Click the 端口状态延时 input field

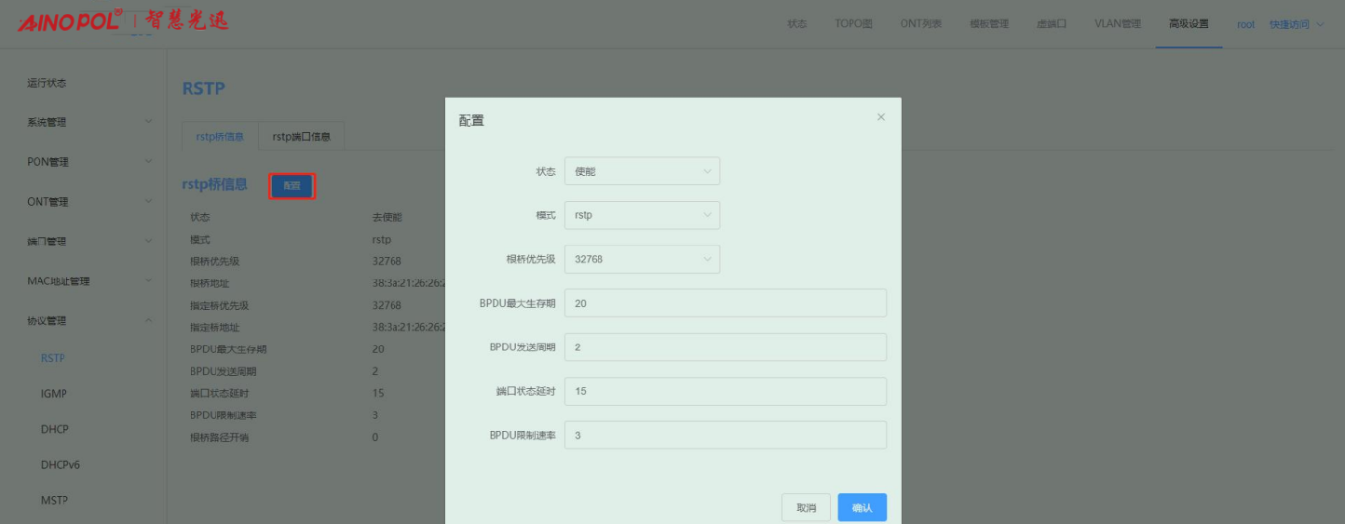[725, 391]
